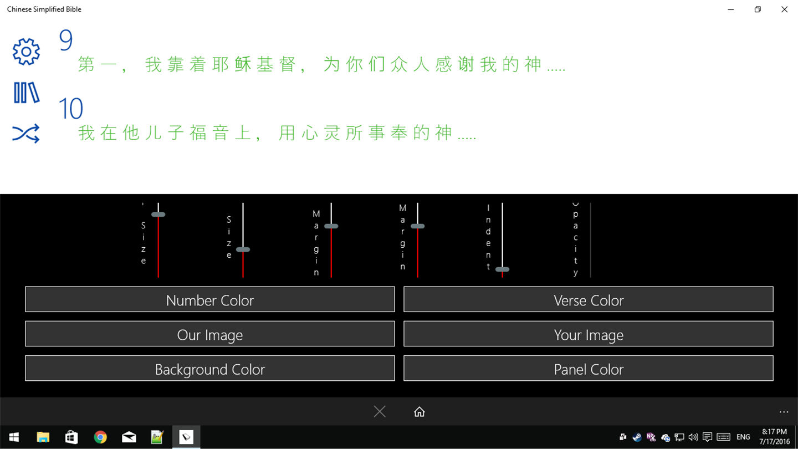Open Windows Store from the taskbar
This screenshot has height=449, width=798.
pos(71,437)
